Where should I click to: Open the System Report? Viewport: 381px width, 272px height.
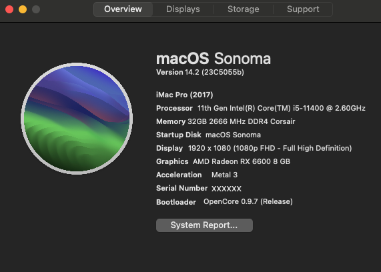point(204,225)
